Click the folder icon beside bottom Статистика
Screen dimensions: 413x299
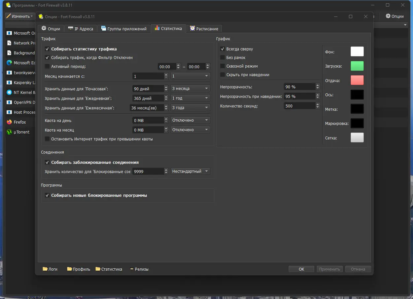[x=98, y=269]
